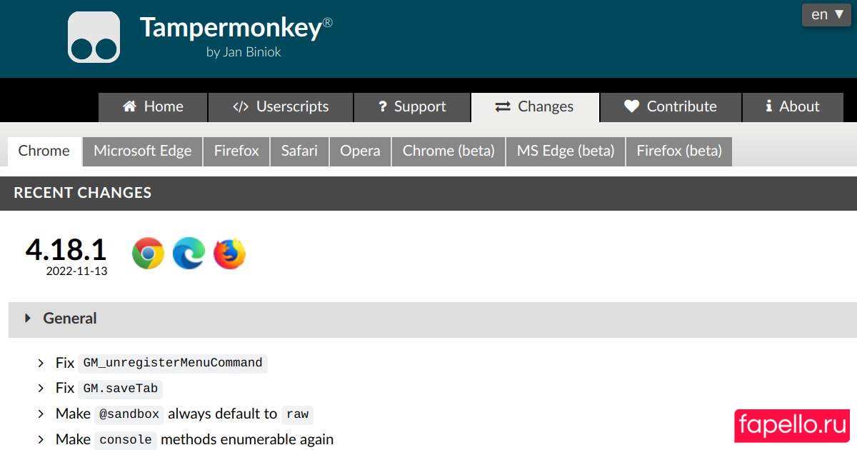The image size is (857, 450).
Task: Switch to Microsoft Edge changes tab
Action: tap(142, 151)
